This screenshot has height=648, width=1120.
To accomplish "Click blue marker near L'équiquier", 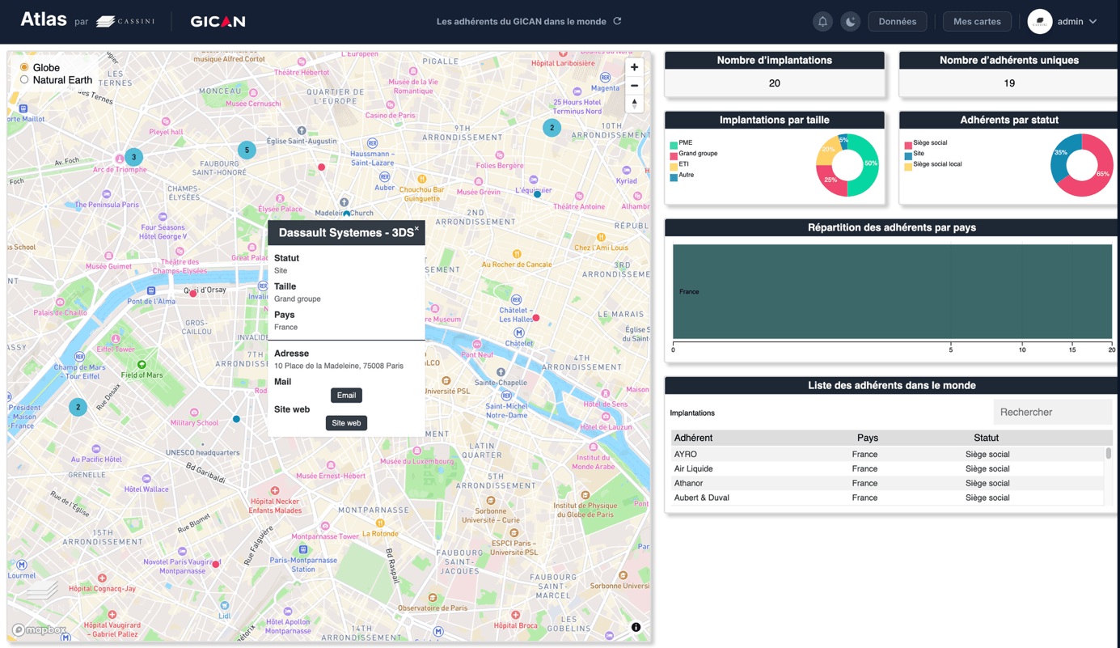I will pyautogui.click(x=537, y=194).
